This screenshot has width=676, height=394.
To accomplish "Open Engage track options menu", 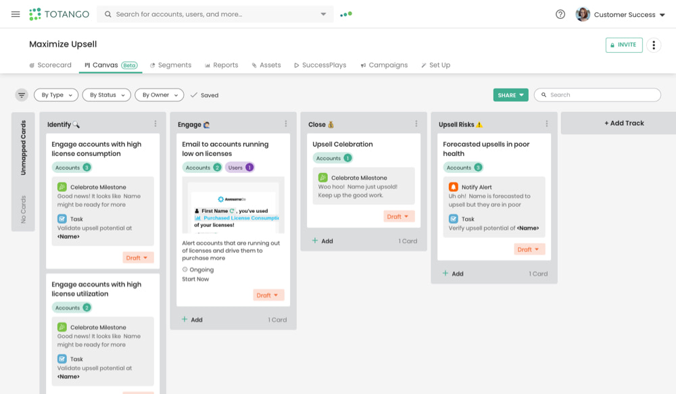I will tap(286, 124).
